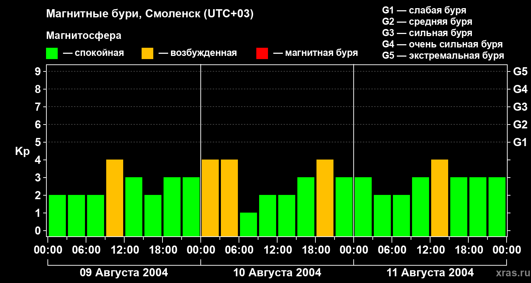Click the '4' value on the Kp axis
531x283 pixels.
click(39, 160)
